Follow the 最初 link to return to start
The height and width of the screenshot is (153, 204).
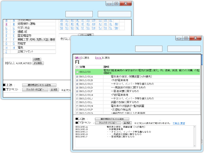[x=78, y=58]
